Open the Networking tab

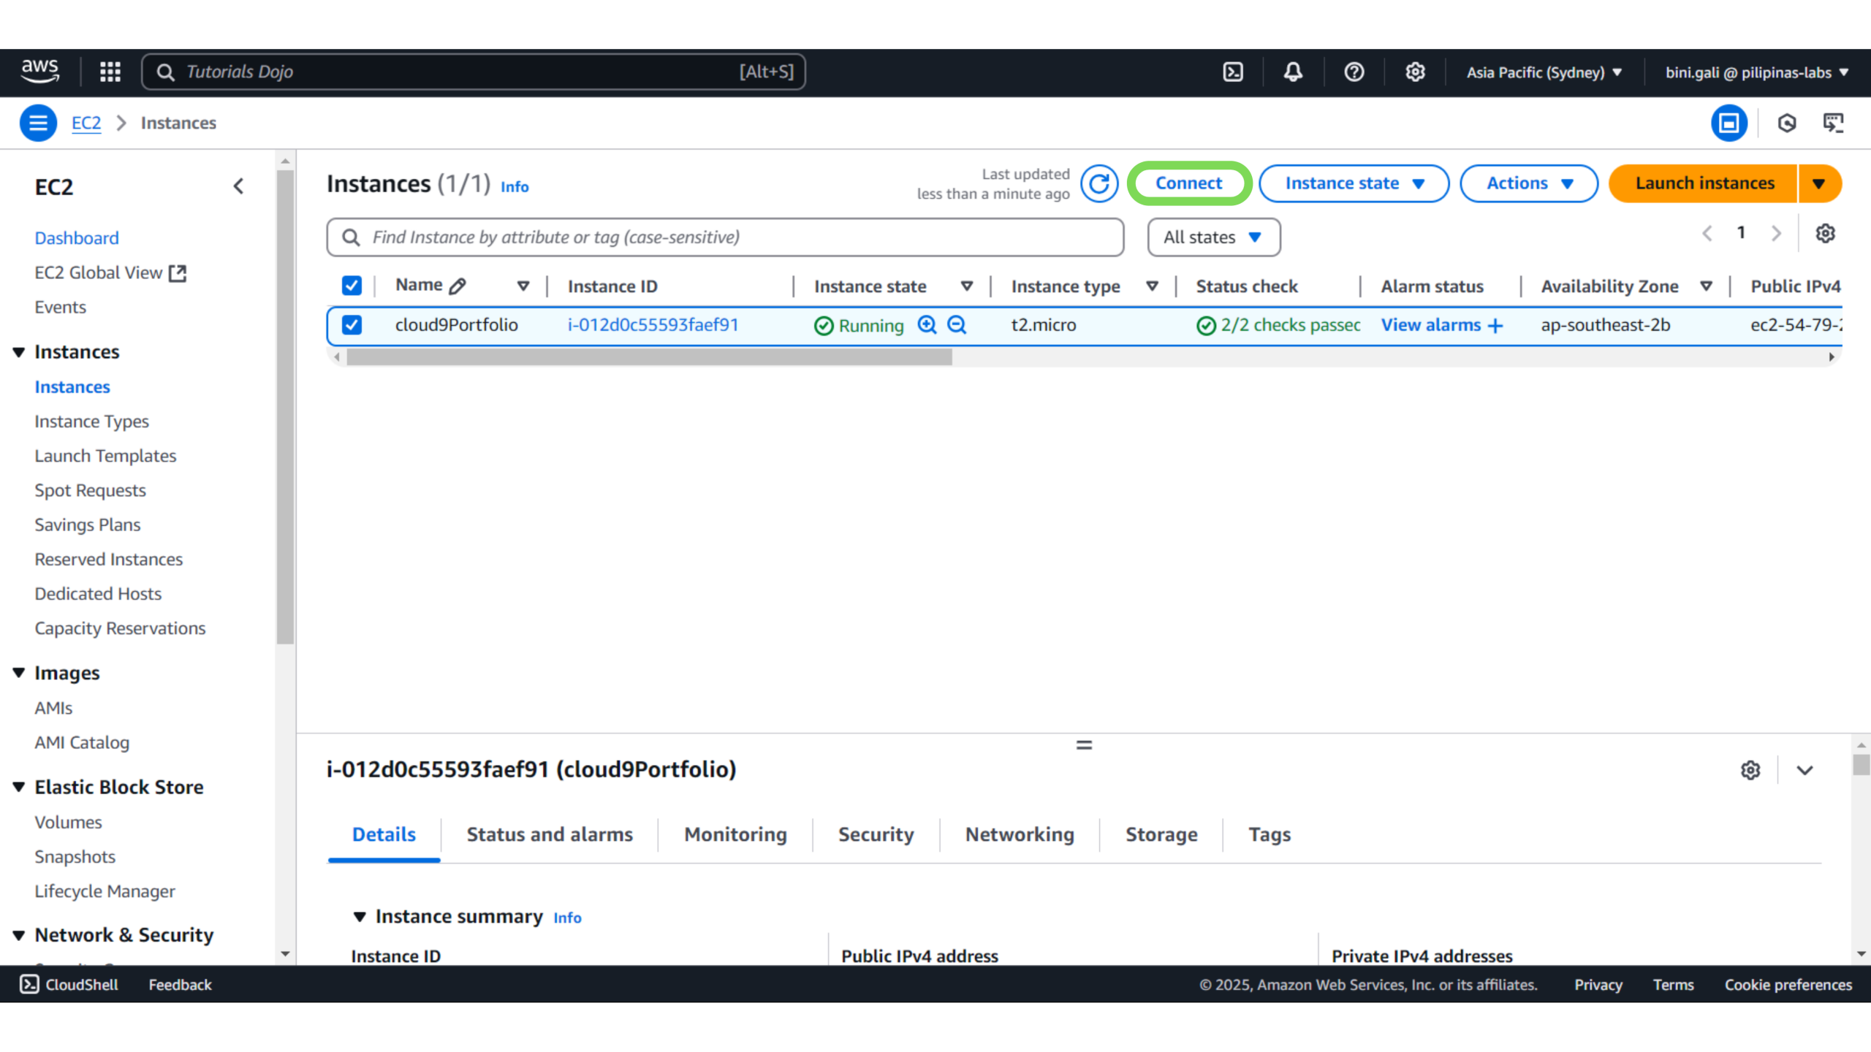point(1020,834)
